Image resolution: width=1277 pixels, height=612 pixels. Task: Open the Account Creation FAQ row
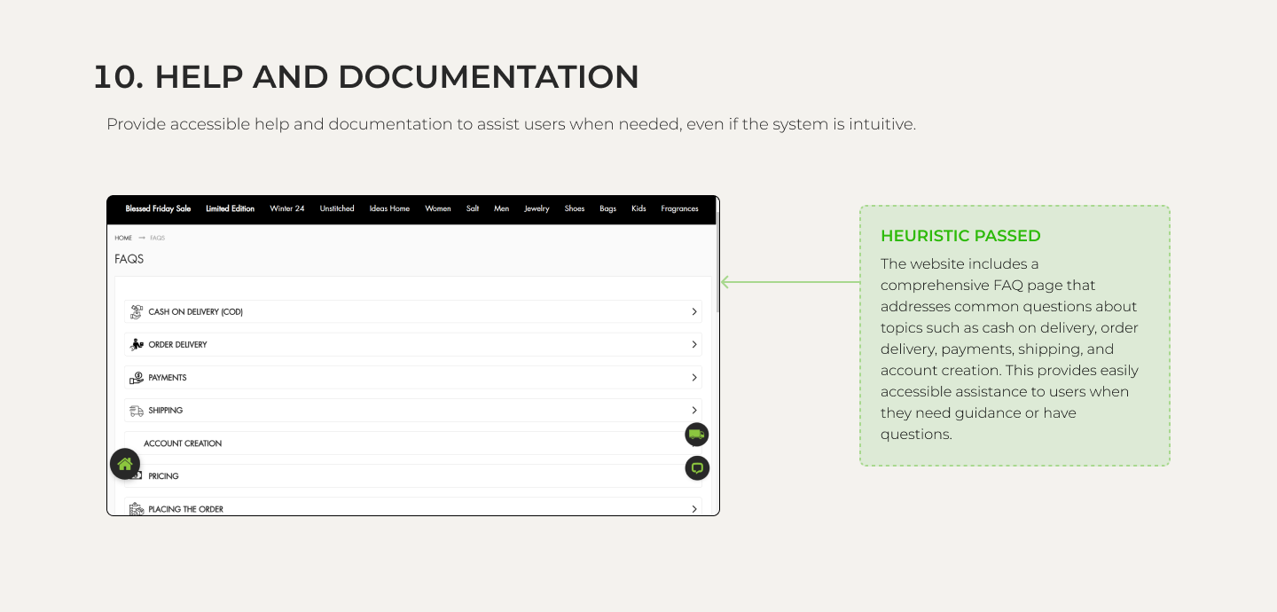point(183,443)
